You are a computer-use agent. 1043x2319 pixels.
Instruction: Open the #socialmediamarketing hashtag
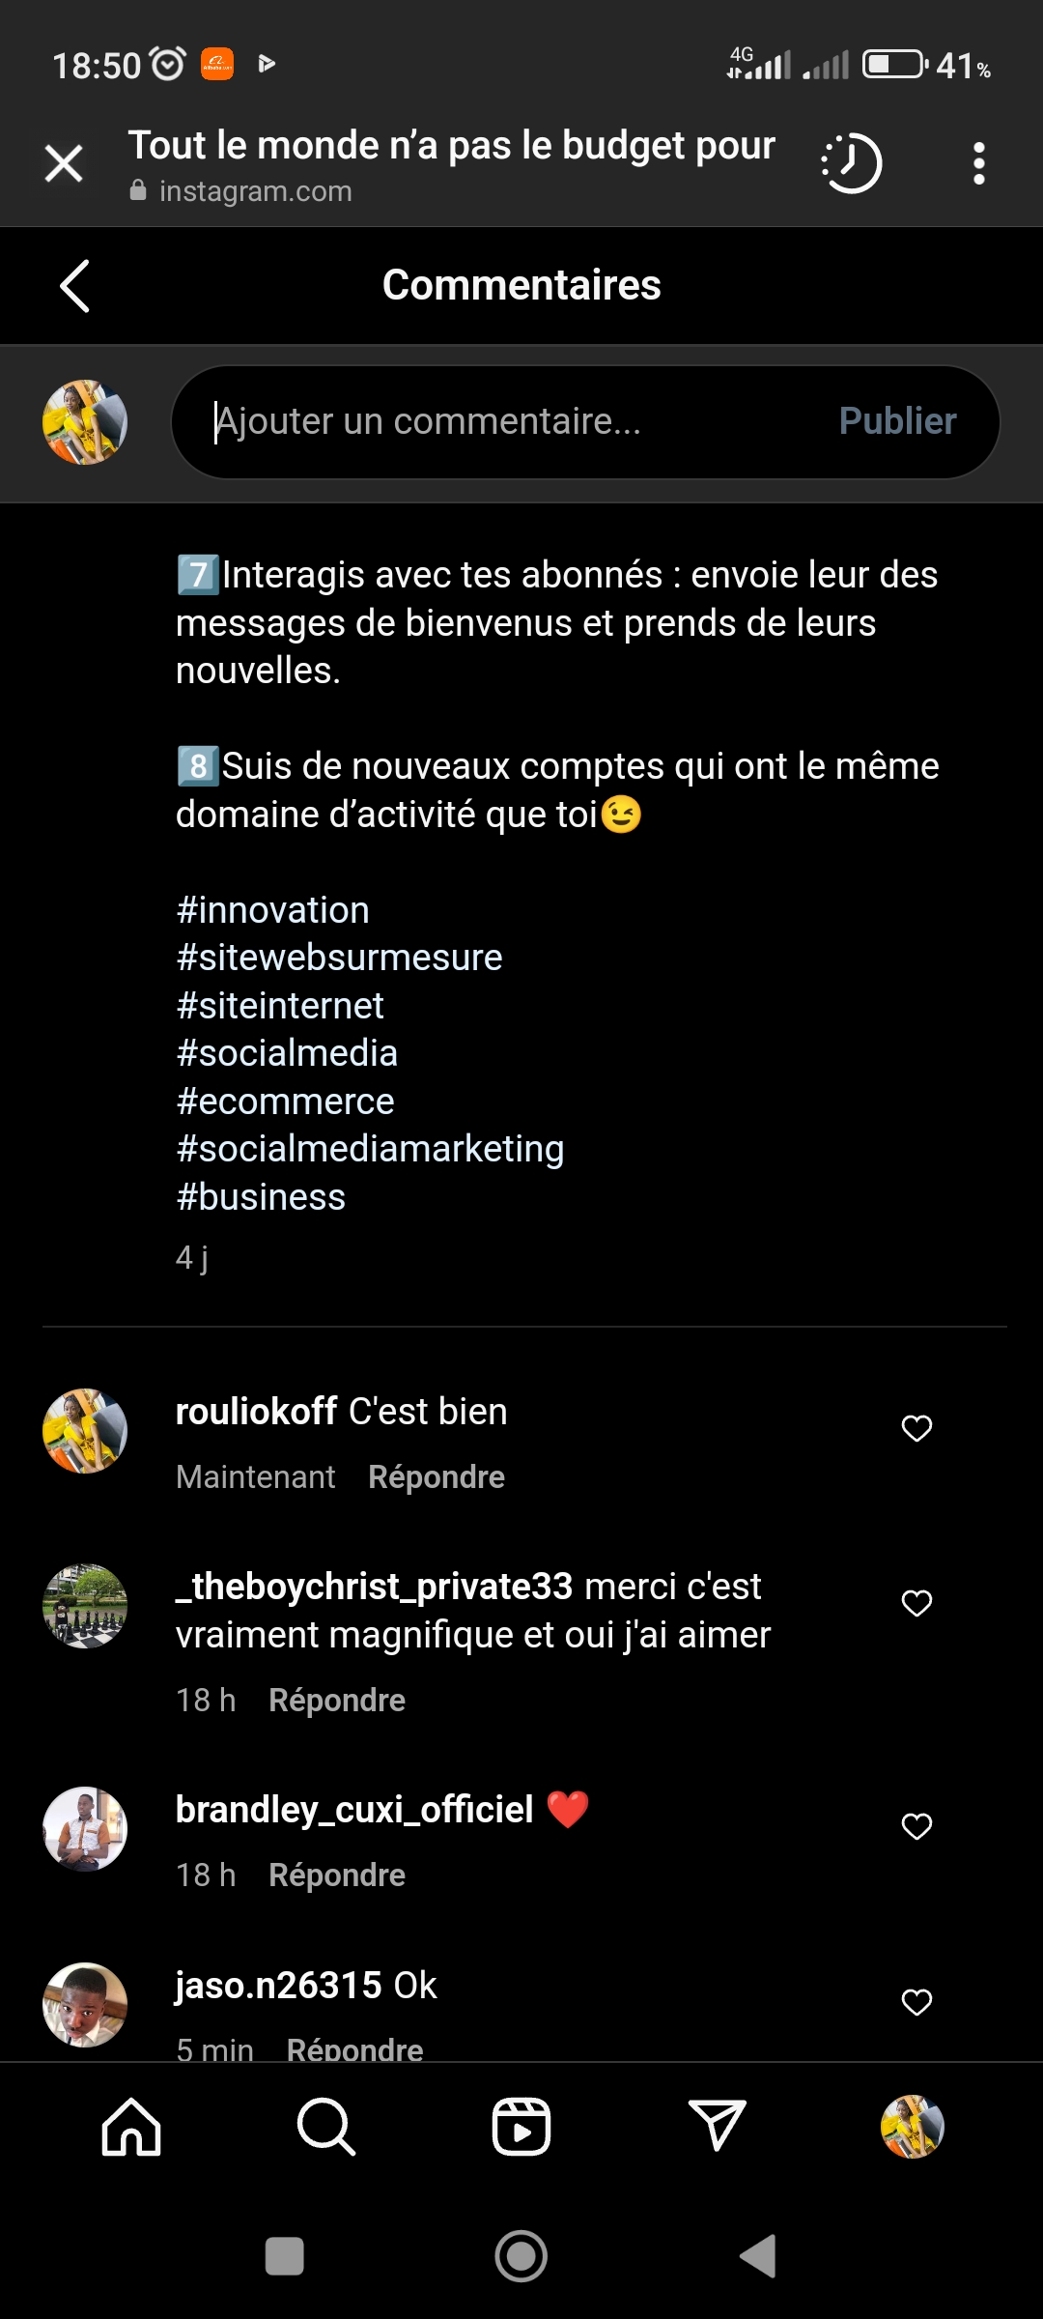(370, 1149)
